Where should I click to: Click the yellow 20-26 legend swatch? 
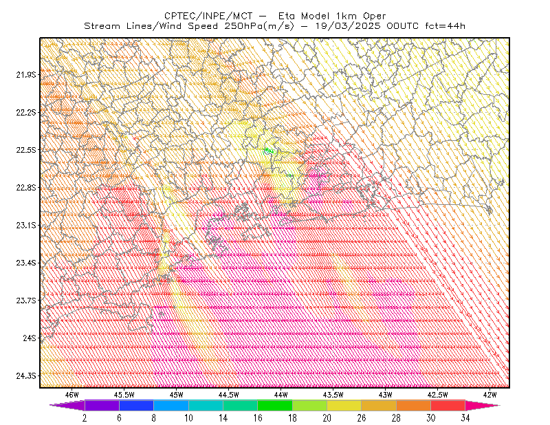point(344,405)
